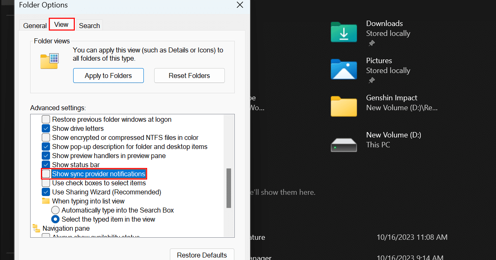Open the Downloads folder icon
The image size is (496, 260).
(x=343, y=32)
